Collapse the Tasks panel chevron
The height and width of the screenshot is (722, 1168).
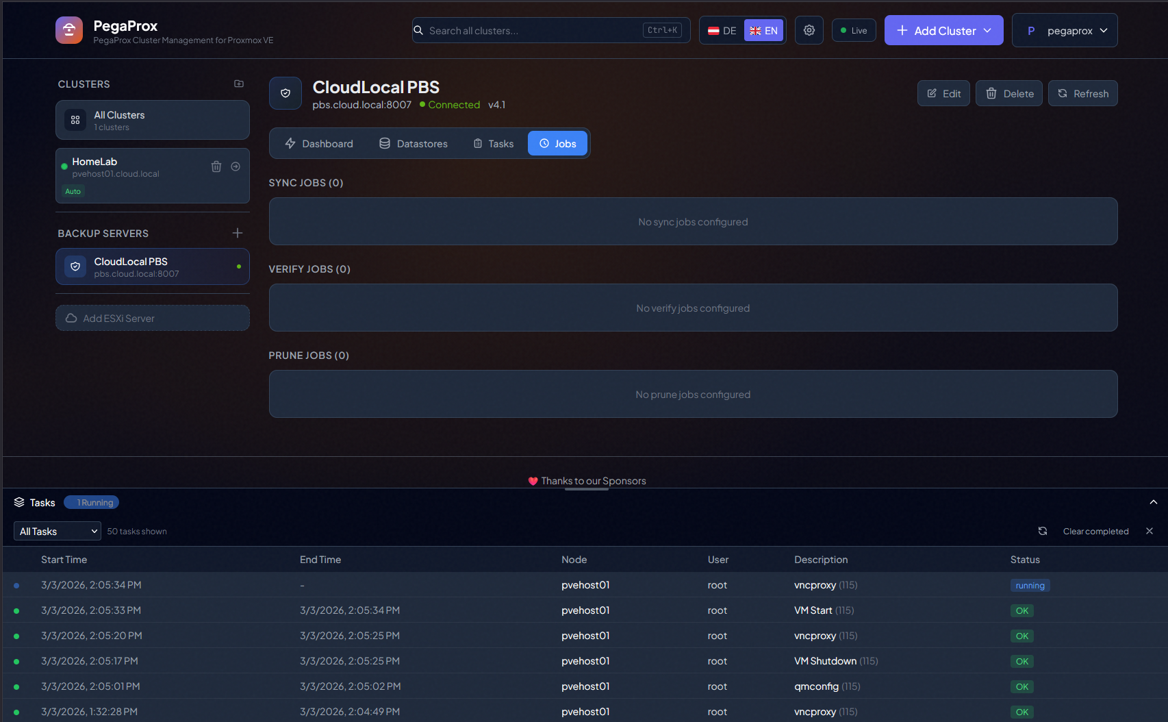pyautogui.click(x=1154, y=502)
